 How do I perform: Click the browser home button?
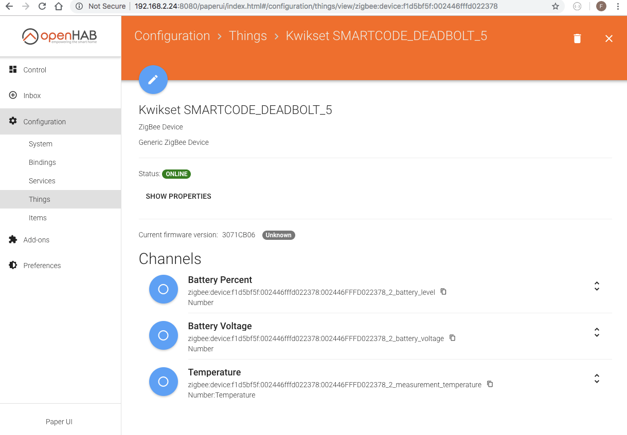[x=59, y=6]
